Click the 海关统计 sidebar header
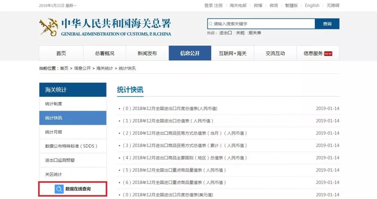377x199 pixels. 73,90
